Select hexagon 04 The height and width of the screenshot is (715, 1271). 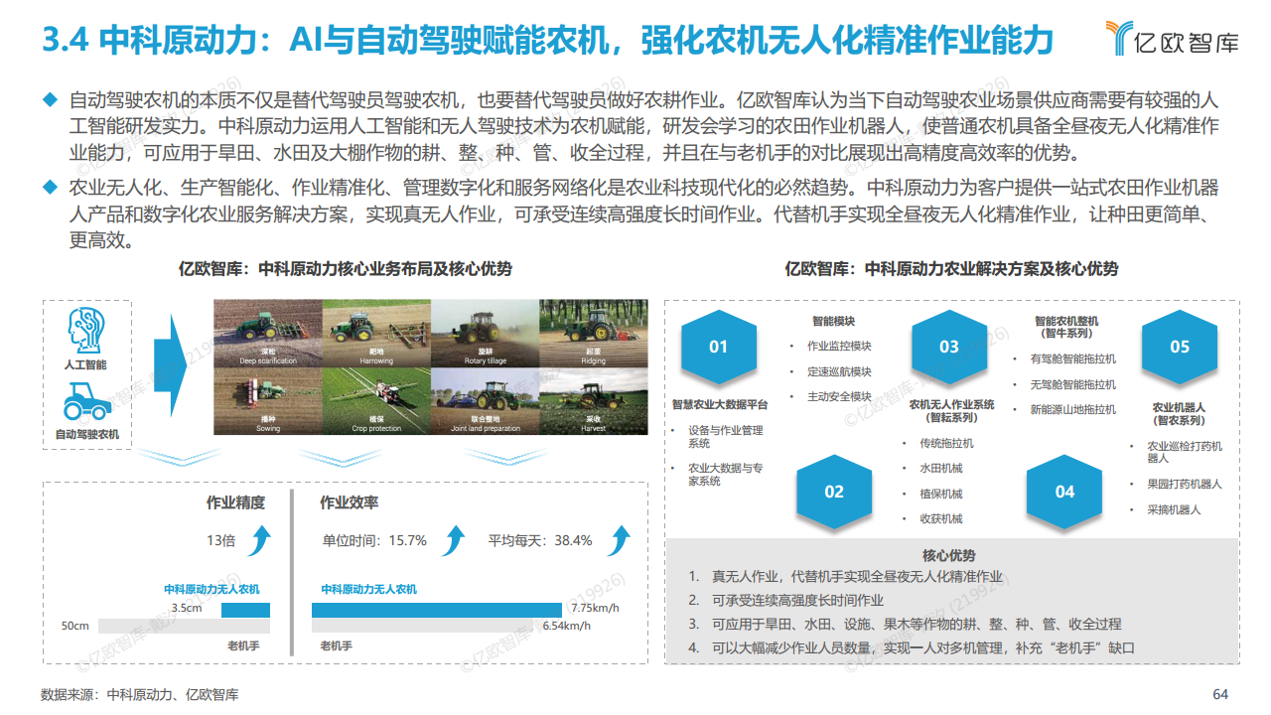[1064, 491]
